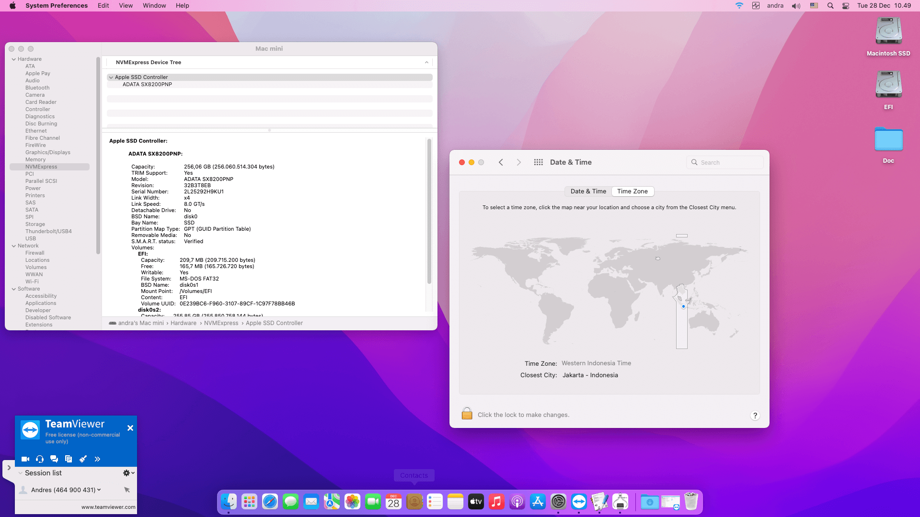Open the Window menu
This screenshot has width=920, height=517.
click(x=154, y=6)
